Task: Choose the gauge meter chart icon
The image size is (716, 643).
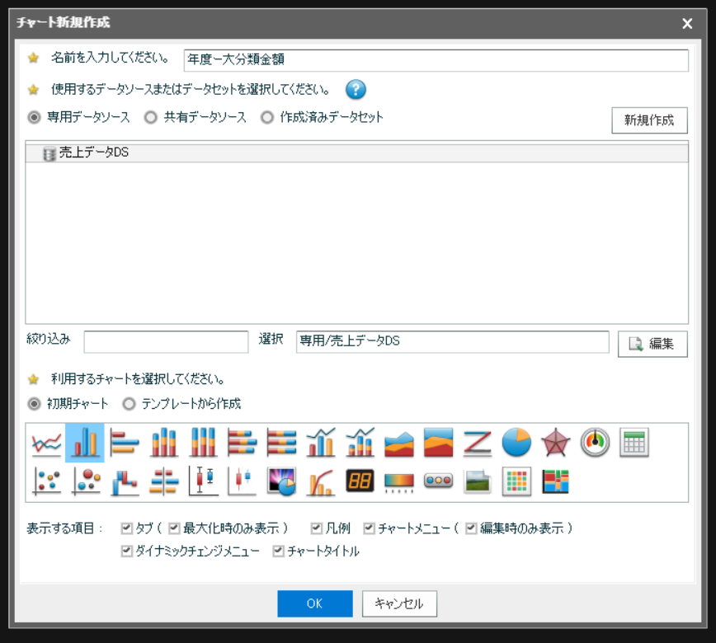Action: [x=595, y=442]
